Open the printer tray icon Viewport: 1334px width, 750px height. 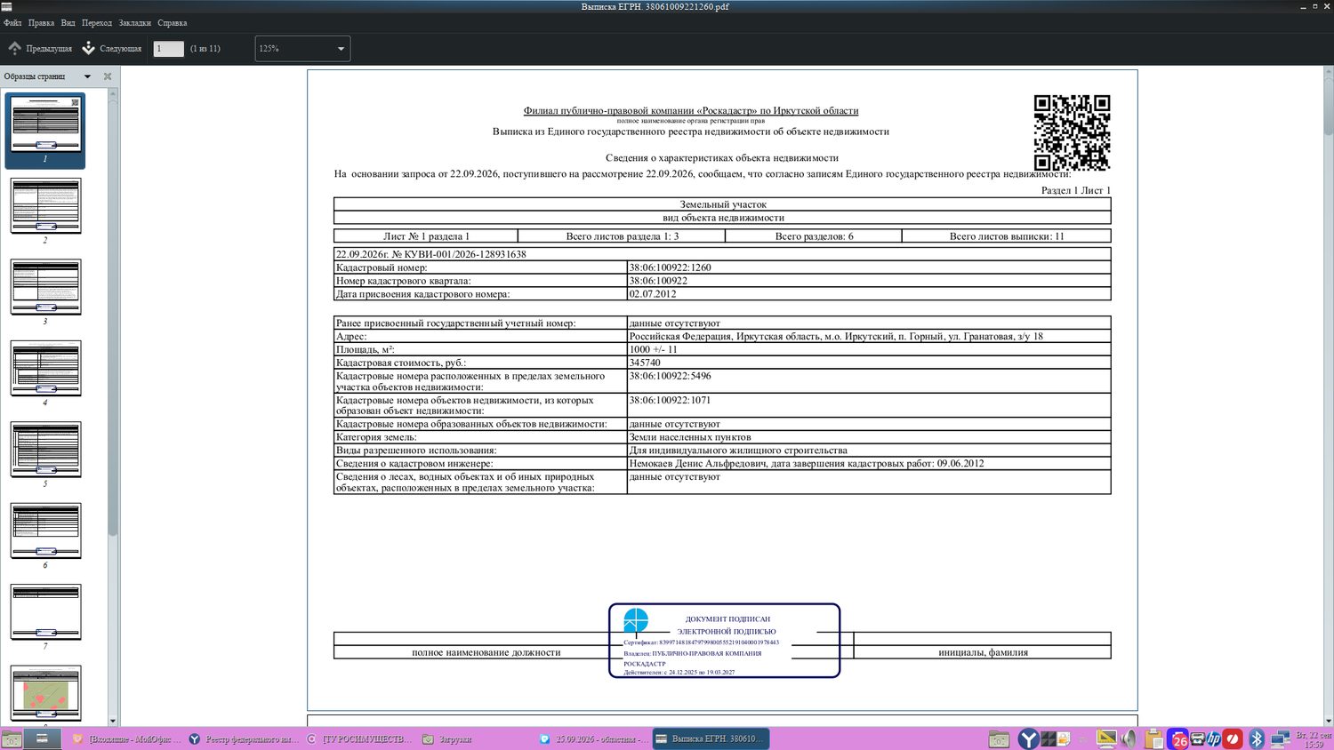(x=1197, y=738)
